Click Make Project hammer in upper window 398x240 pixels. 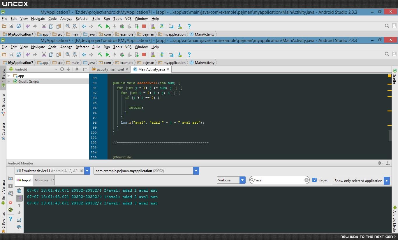coord(100,26)
